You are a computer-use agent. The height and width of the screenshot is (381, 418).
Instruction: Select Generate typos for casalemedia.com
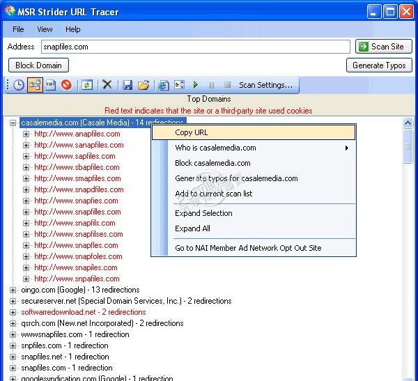click(254, 178)
